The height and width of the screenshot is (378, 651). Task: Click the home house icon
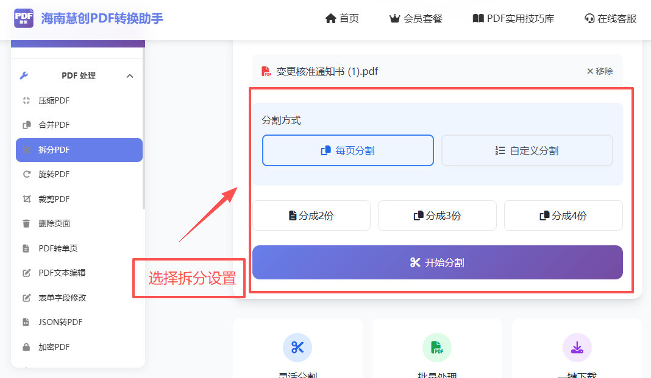click(x=330, y=18)
